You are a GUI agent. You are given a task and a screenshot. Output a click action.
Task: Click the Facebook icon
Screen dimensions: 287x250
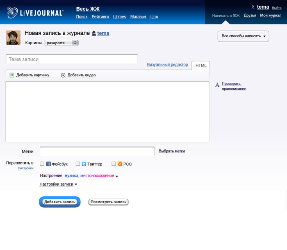tap(48, 164)
